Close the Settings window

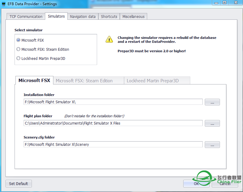tap(236, 3)
